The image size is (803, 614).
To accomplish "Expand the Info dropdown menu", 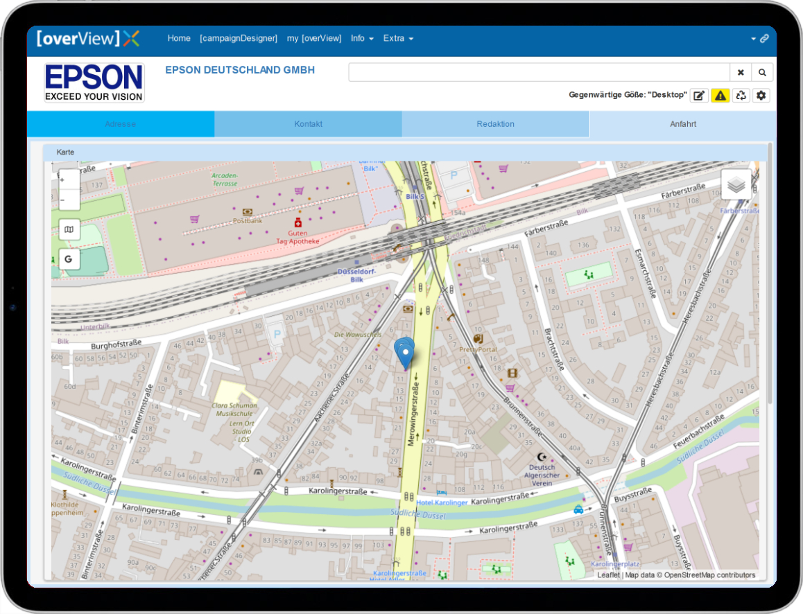I will pos(362,38).
